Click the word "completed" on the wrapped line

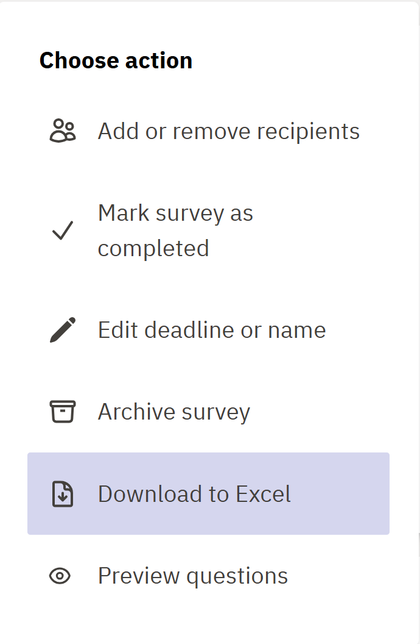[x=153, y=248]
